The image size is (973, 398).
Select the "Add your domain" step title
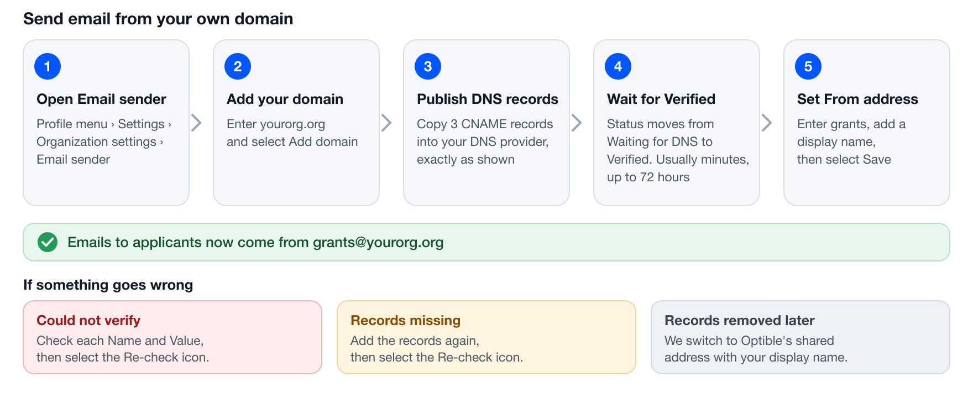[x=285, y=99]
